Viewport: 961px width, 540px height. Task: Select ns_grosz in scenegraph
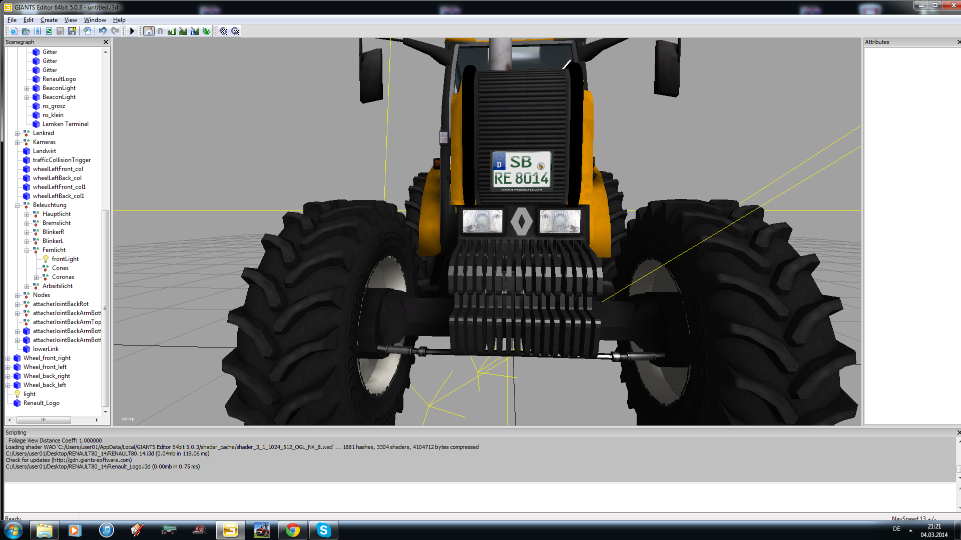tap(54, 106)
